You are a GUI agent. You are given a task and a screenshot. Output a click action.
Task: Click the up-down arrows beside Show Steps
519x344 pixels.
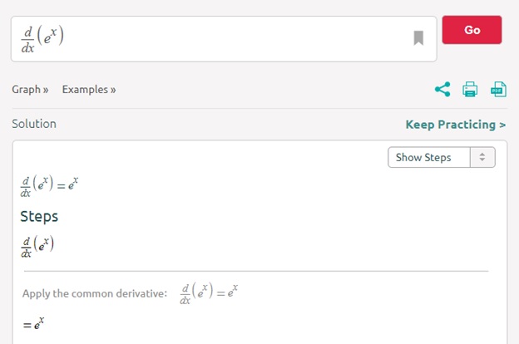[482, 157]
